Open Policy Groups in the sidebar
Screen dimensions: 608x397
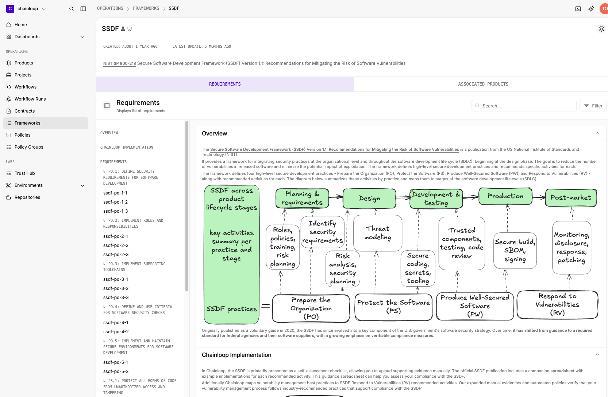(x=46, y=147)
